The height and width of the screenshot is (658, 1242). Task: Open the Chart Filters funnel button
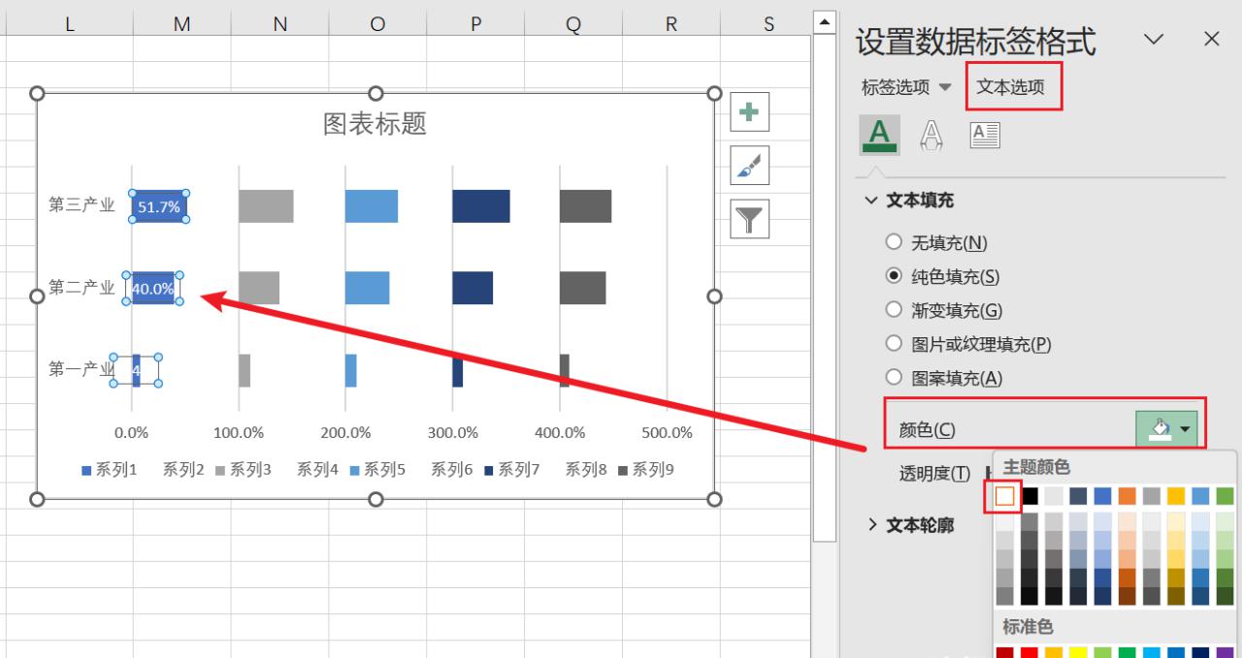(749, 219)
